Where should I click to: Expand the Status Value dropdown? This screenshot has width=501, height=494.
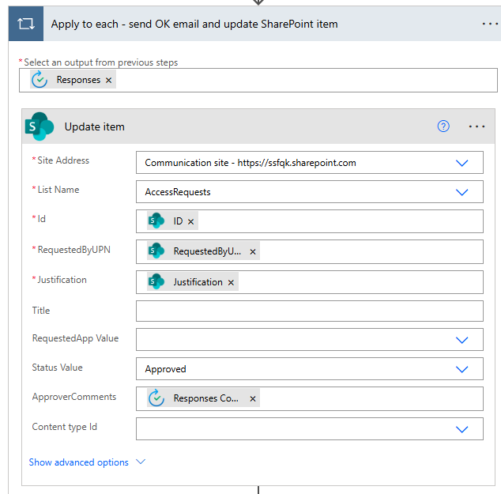click(461, 369)
